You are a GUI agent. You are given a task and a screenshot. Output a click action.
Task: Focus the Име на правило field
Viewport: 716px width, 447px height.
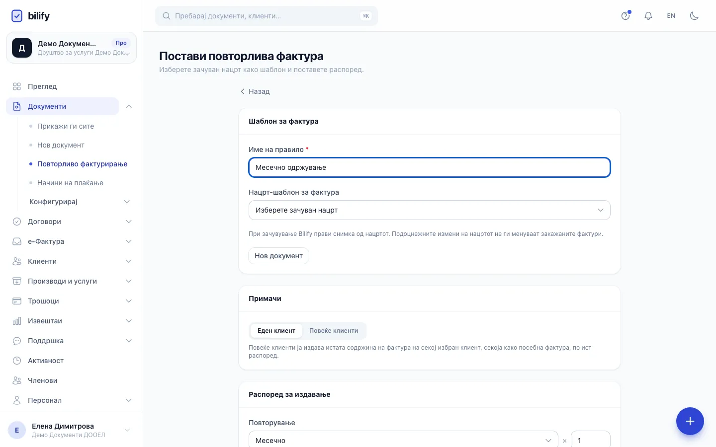click(x=430, y=167)
